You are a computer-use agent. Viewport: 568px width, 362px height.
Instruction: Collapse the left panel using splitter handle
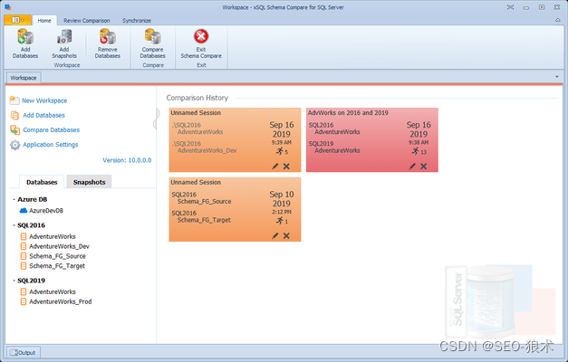(x=157, y=119)
